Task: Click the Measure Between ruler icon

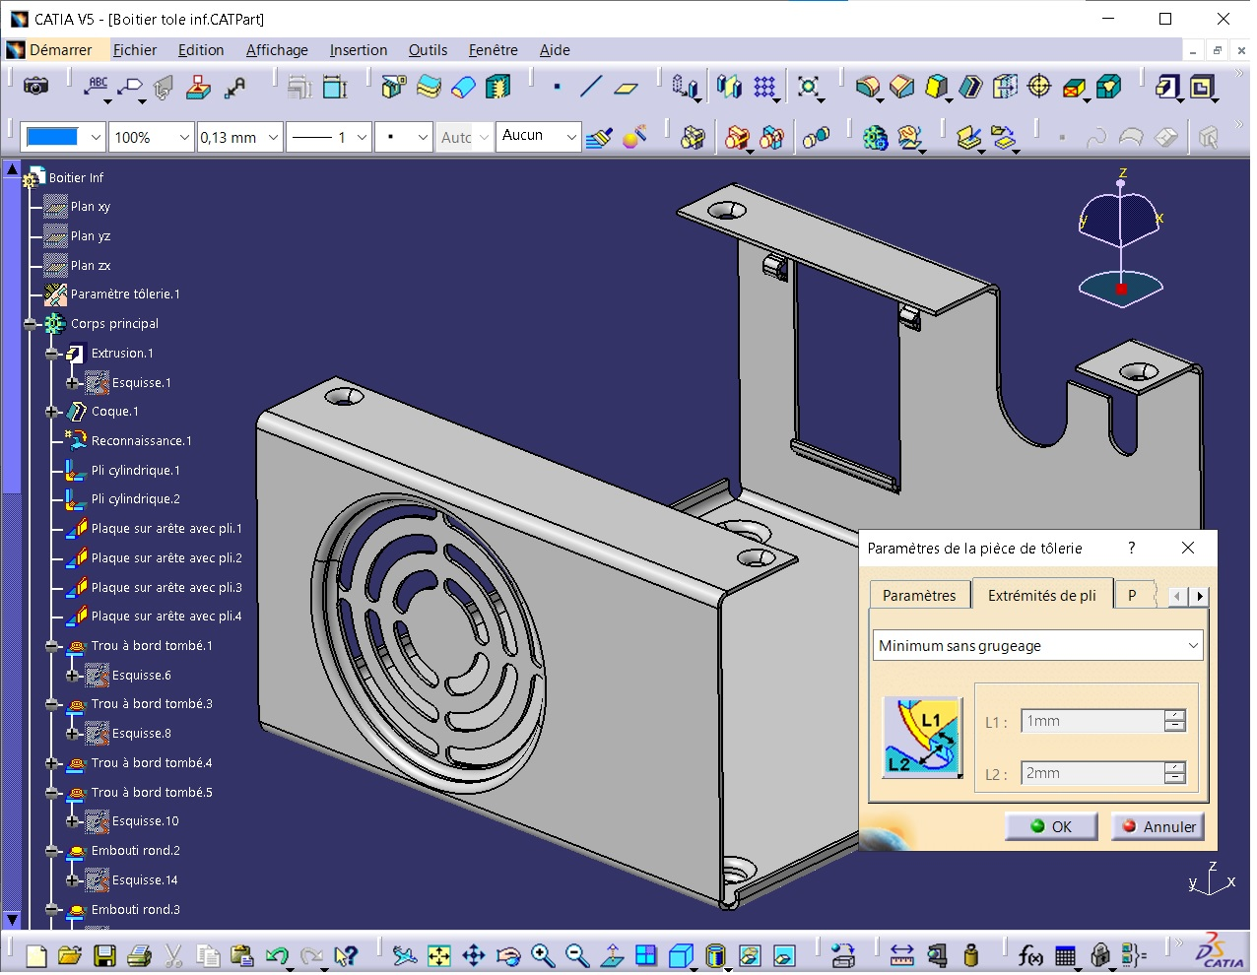Action: 901,955
